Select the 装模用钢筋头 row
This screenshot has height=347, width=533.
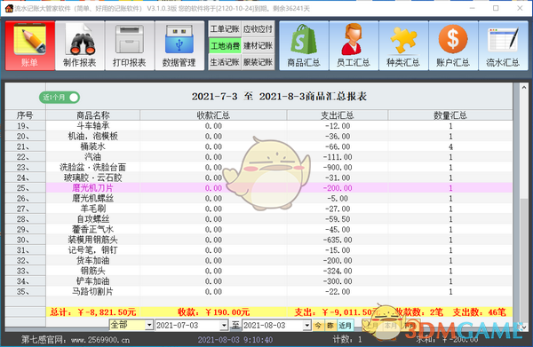tap(279, 240)
